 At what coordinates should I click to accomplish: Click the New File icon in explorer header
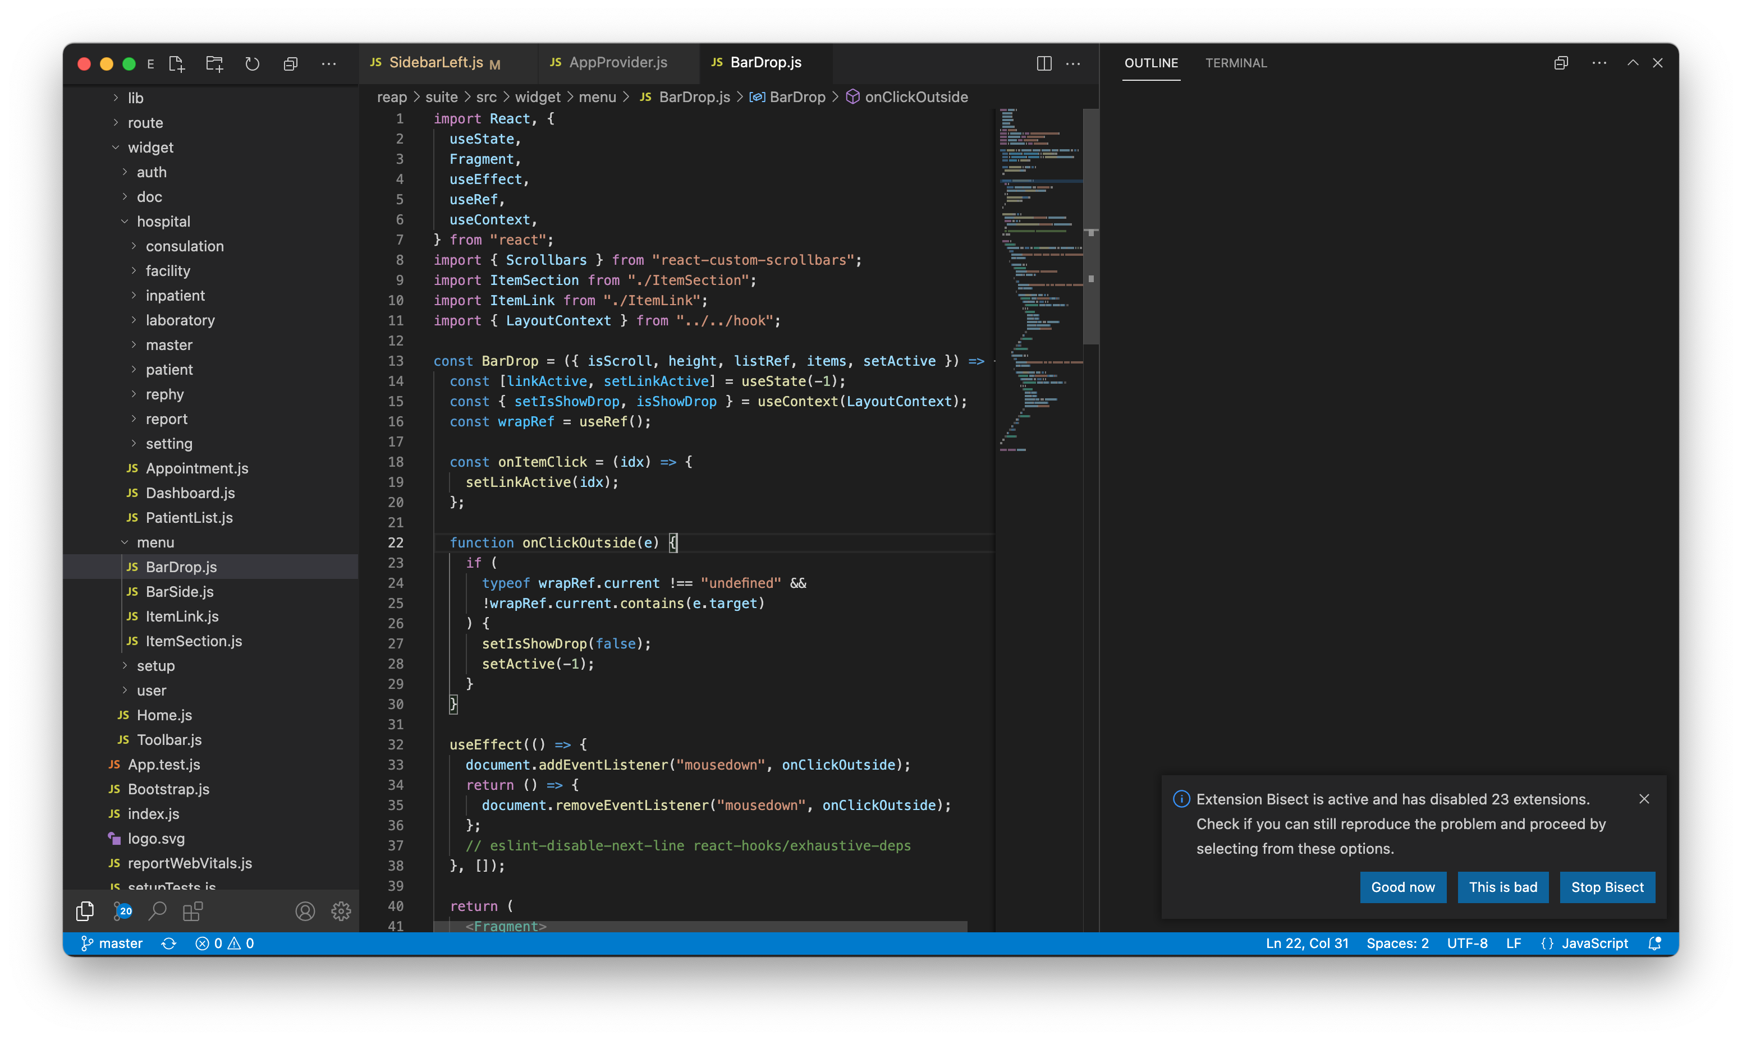click(x=177, y=64)
